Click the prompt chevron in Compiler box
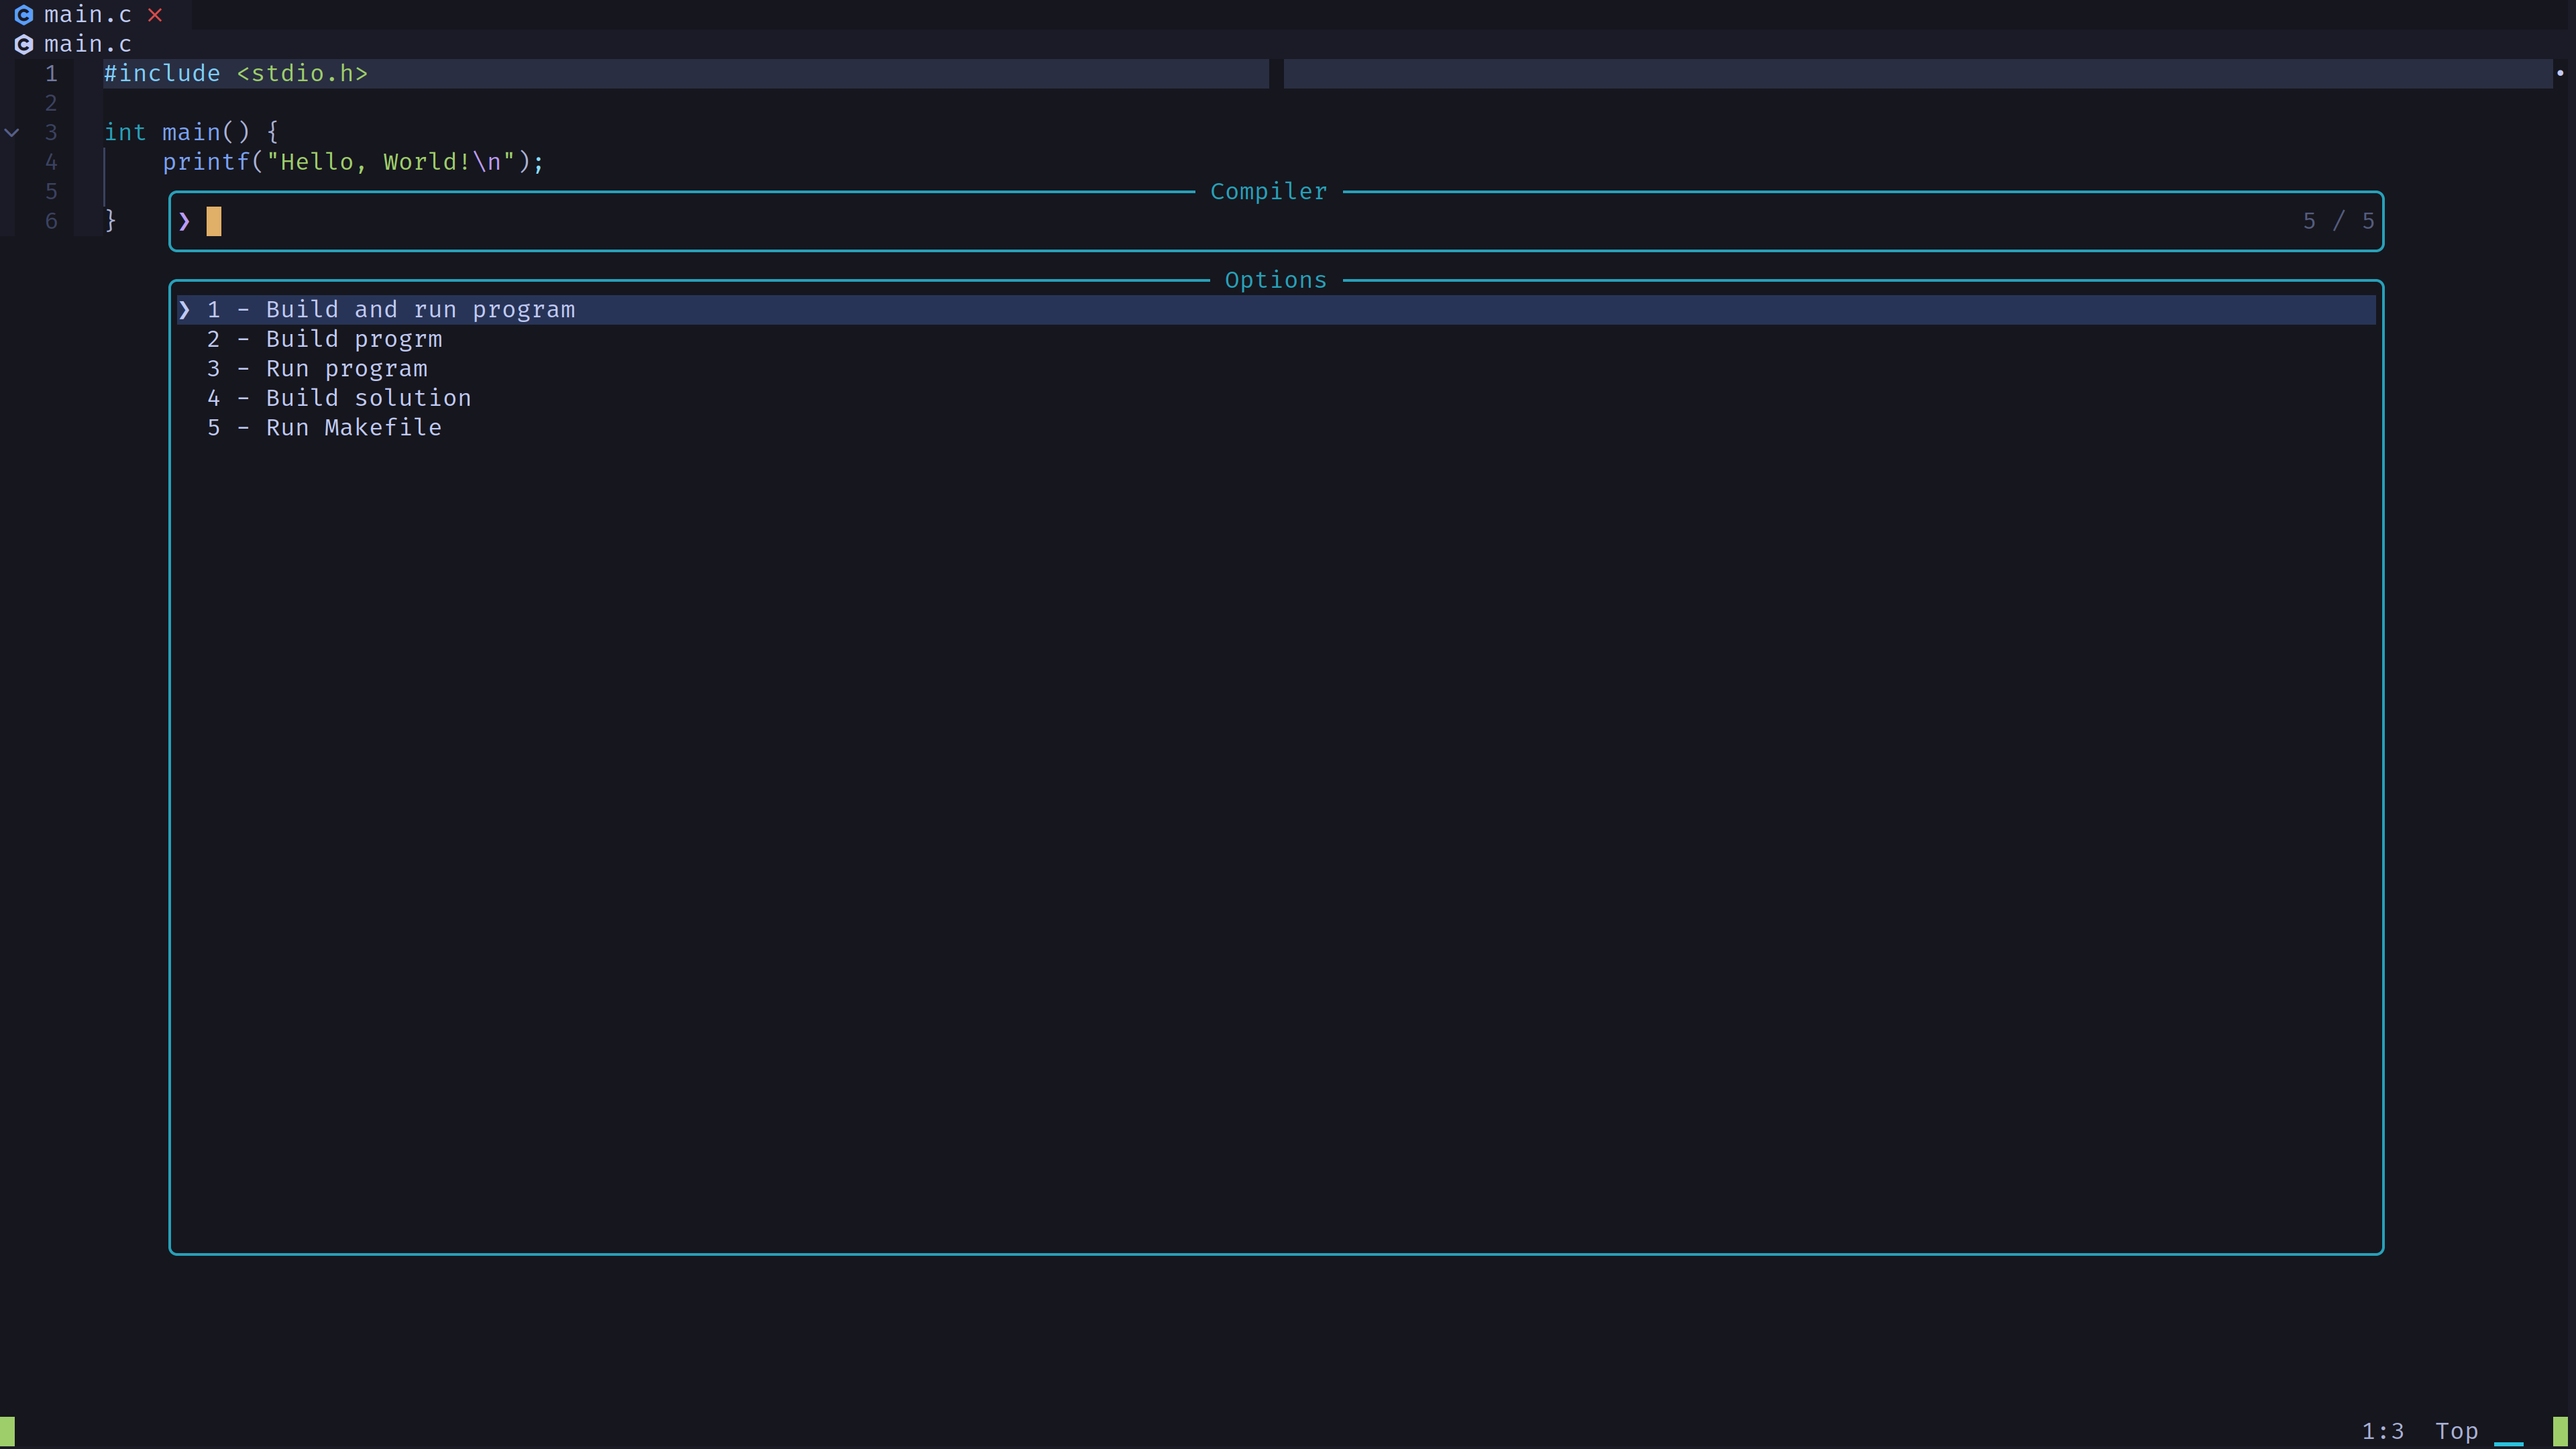This screenshot has height=1449, width=2576. [x=184, y=221]
